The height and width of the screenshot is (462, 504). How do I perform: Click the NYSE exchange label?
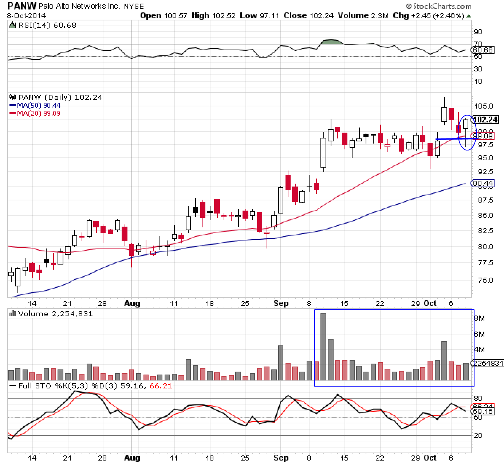point(134,6)
